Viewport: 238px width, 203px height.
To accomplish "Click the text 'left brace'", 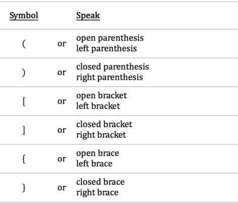I will (94, 164).
